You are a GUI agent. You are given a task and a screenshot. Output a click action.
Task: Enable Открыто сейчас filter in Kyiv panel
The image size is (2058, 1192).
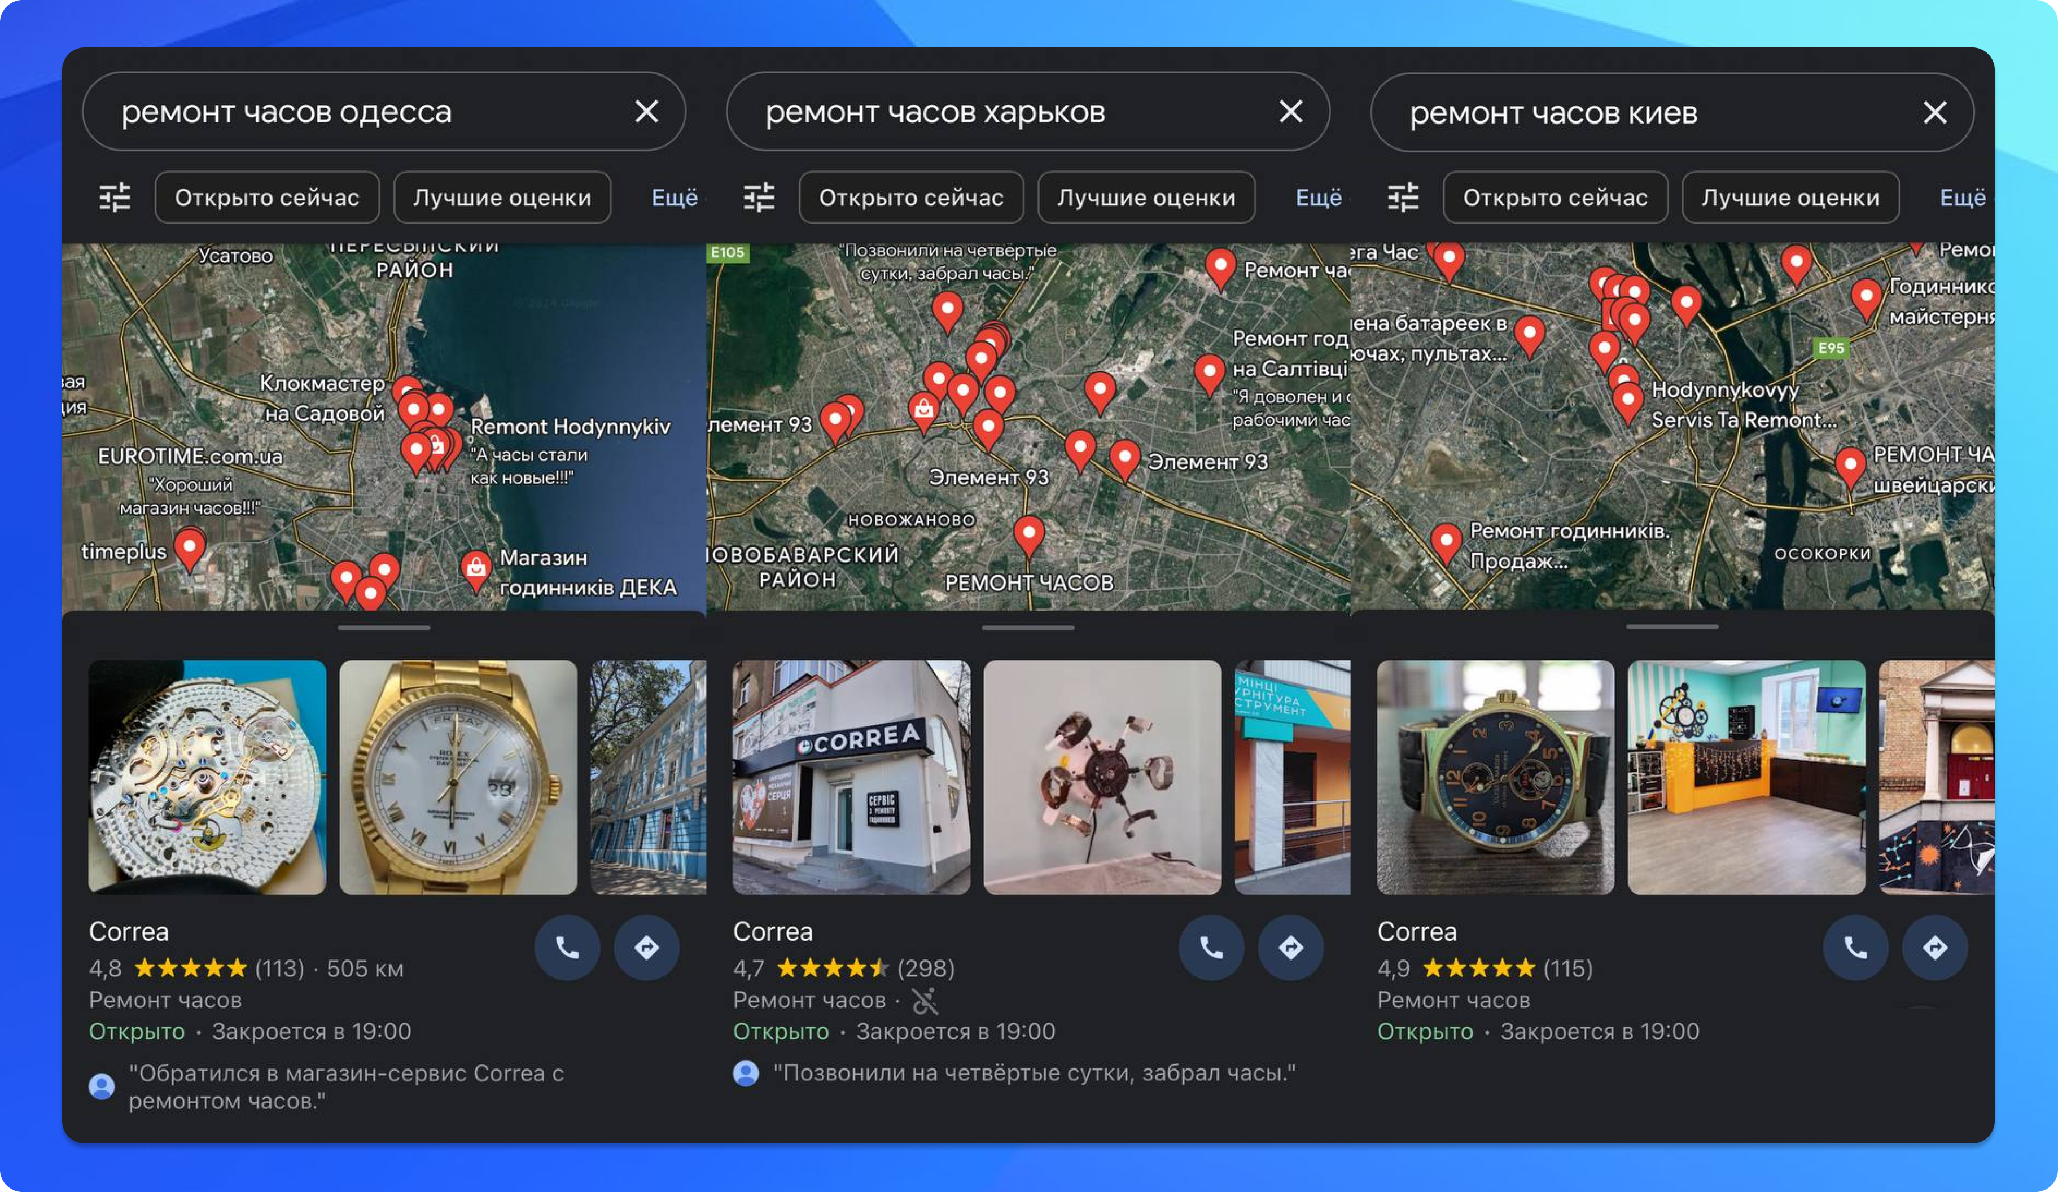point(1554,198)
